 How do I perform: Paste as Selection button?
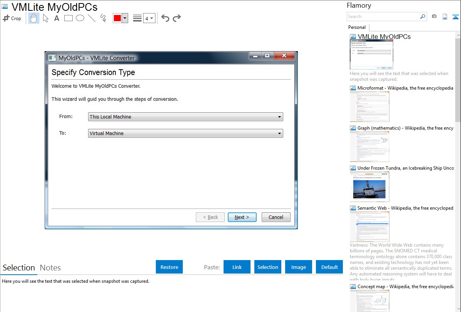coord(267,267)
